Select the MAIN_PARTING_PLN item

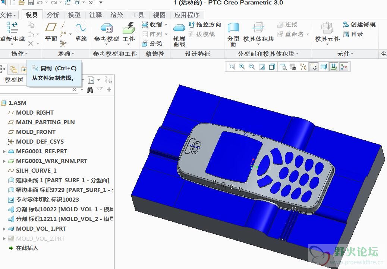[x=41, y=122]
